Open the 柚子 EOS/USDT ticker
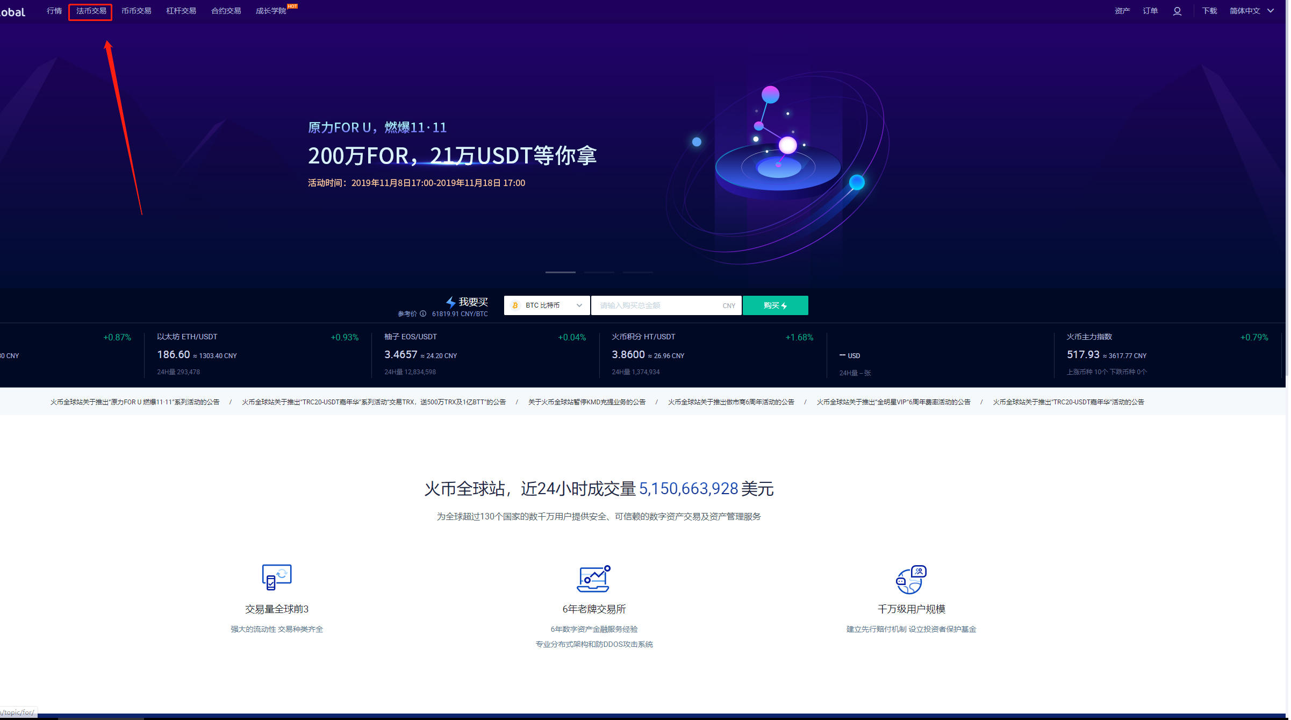The width and height of the screenshot is (1291, 720). tap(485, 354)
